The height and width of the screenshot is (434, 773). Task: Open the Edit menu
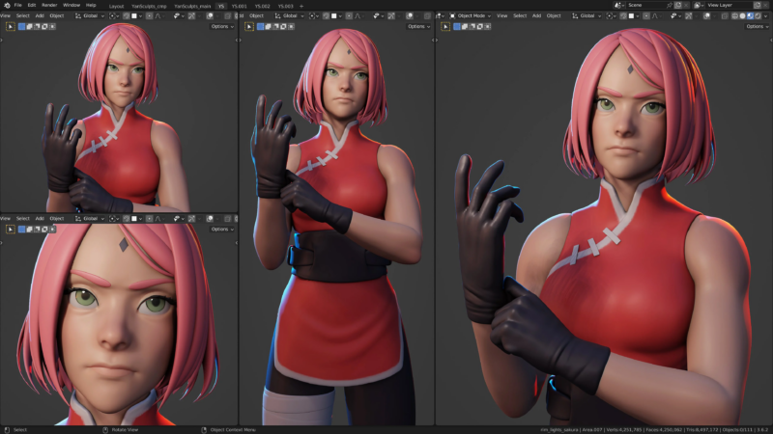coord(32,5)
